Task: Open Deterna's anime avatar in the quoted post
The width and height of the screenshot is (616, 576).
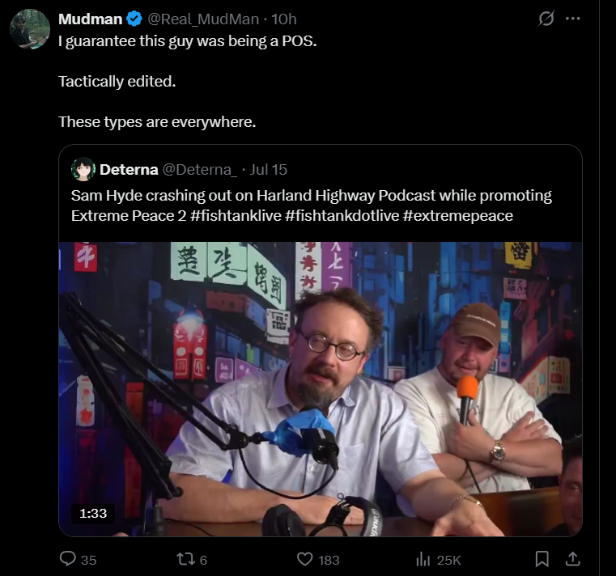Action: tap(83, 169)
